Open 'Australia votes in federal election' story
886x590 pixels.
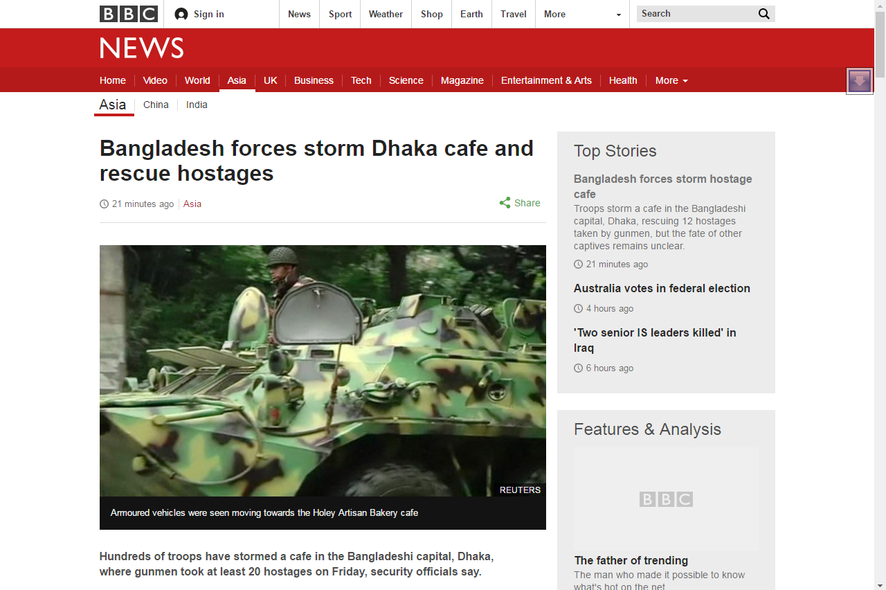(x=662, y=288)
